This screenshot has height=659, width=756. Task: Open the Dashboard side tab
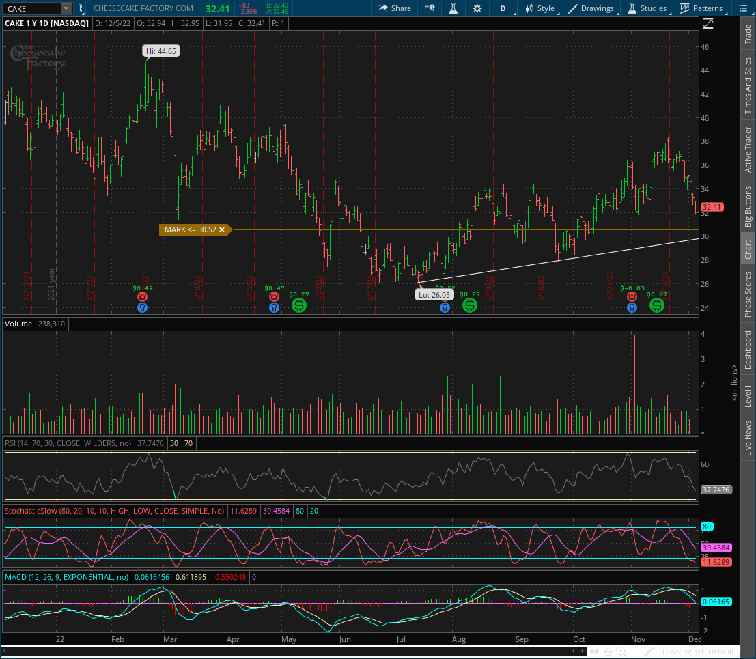click(748, 350)
